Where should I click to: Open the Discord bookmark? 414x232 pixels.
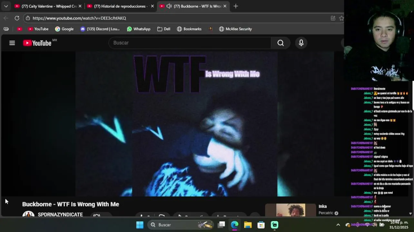[100, 29]
